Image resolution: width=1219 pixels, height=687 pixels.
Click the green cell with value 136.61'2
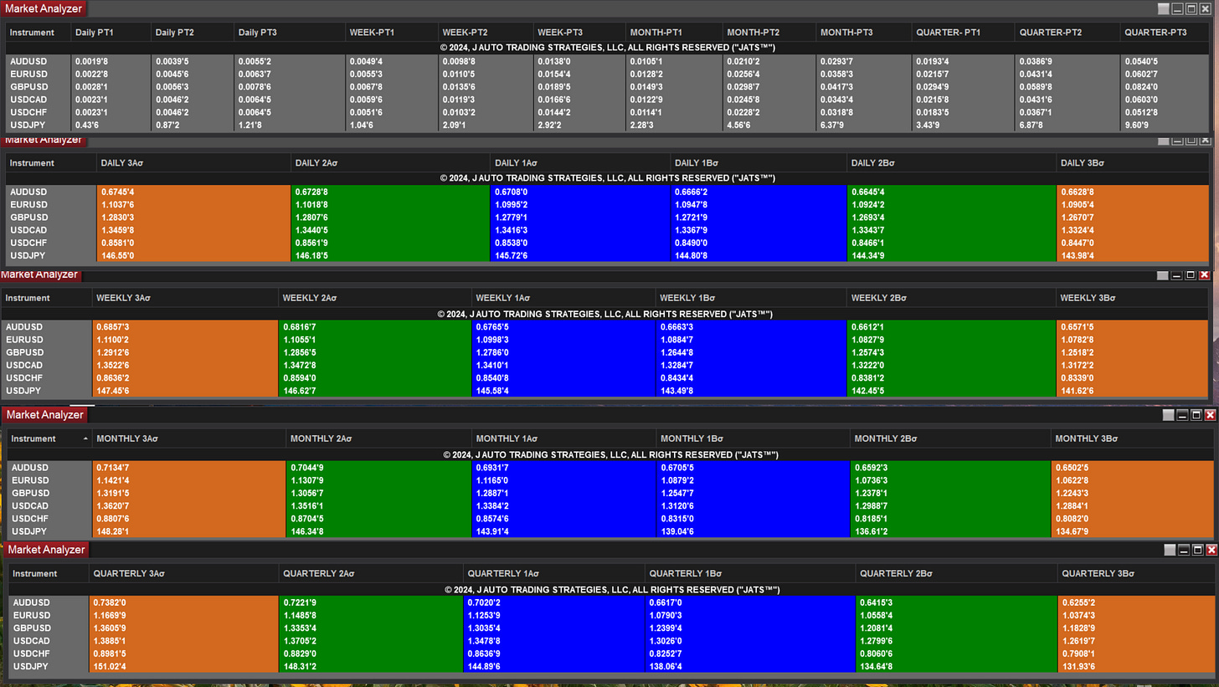pos(950,531)
